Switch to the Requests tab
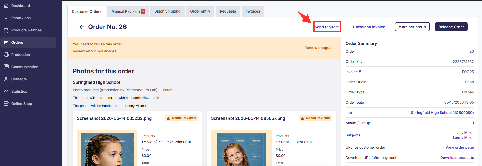Screen dimensions: 482x166 (228, 11)
